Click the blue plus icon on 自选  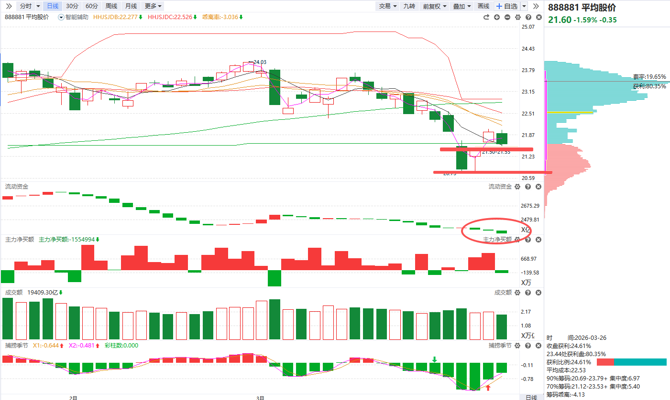coord(499,6)
